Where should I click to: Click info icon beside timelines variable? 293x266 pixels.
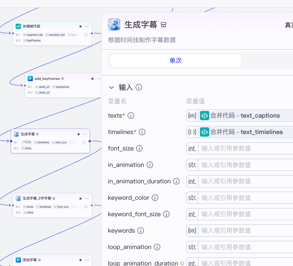point(142,132)
